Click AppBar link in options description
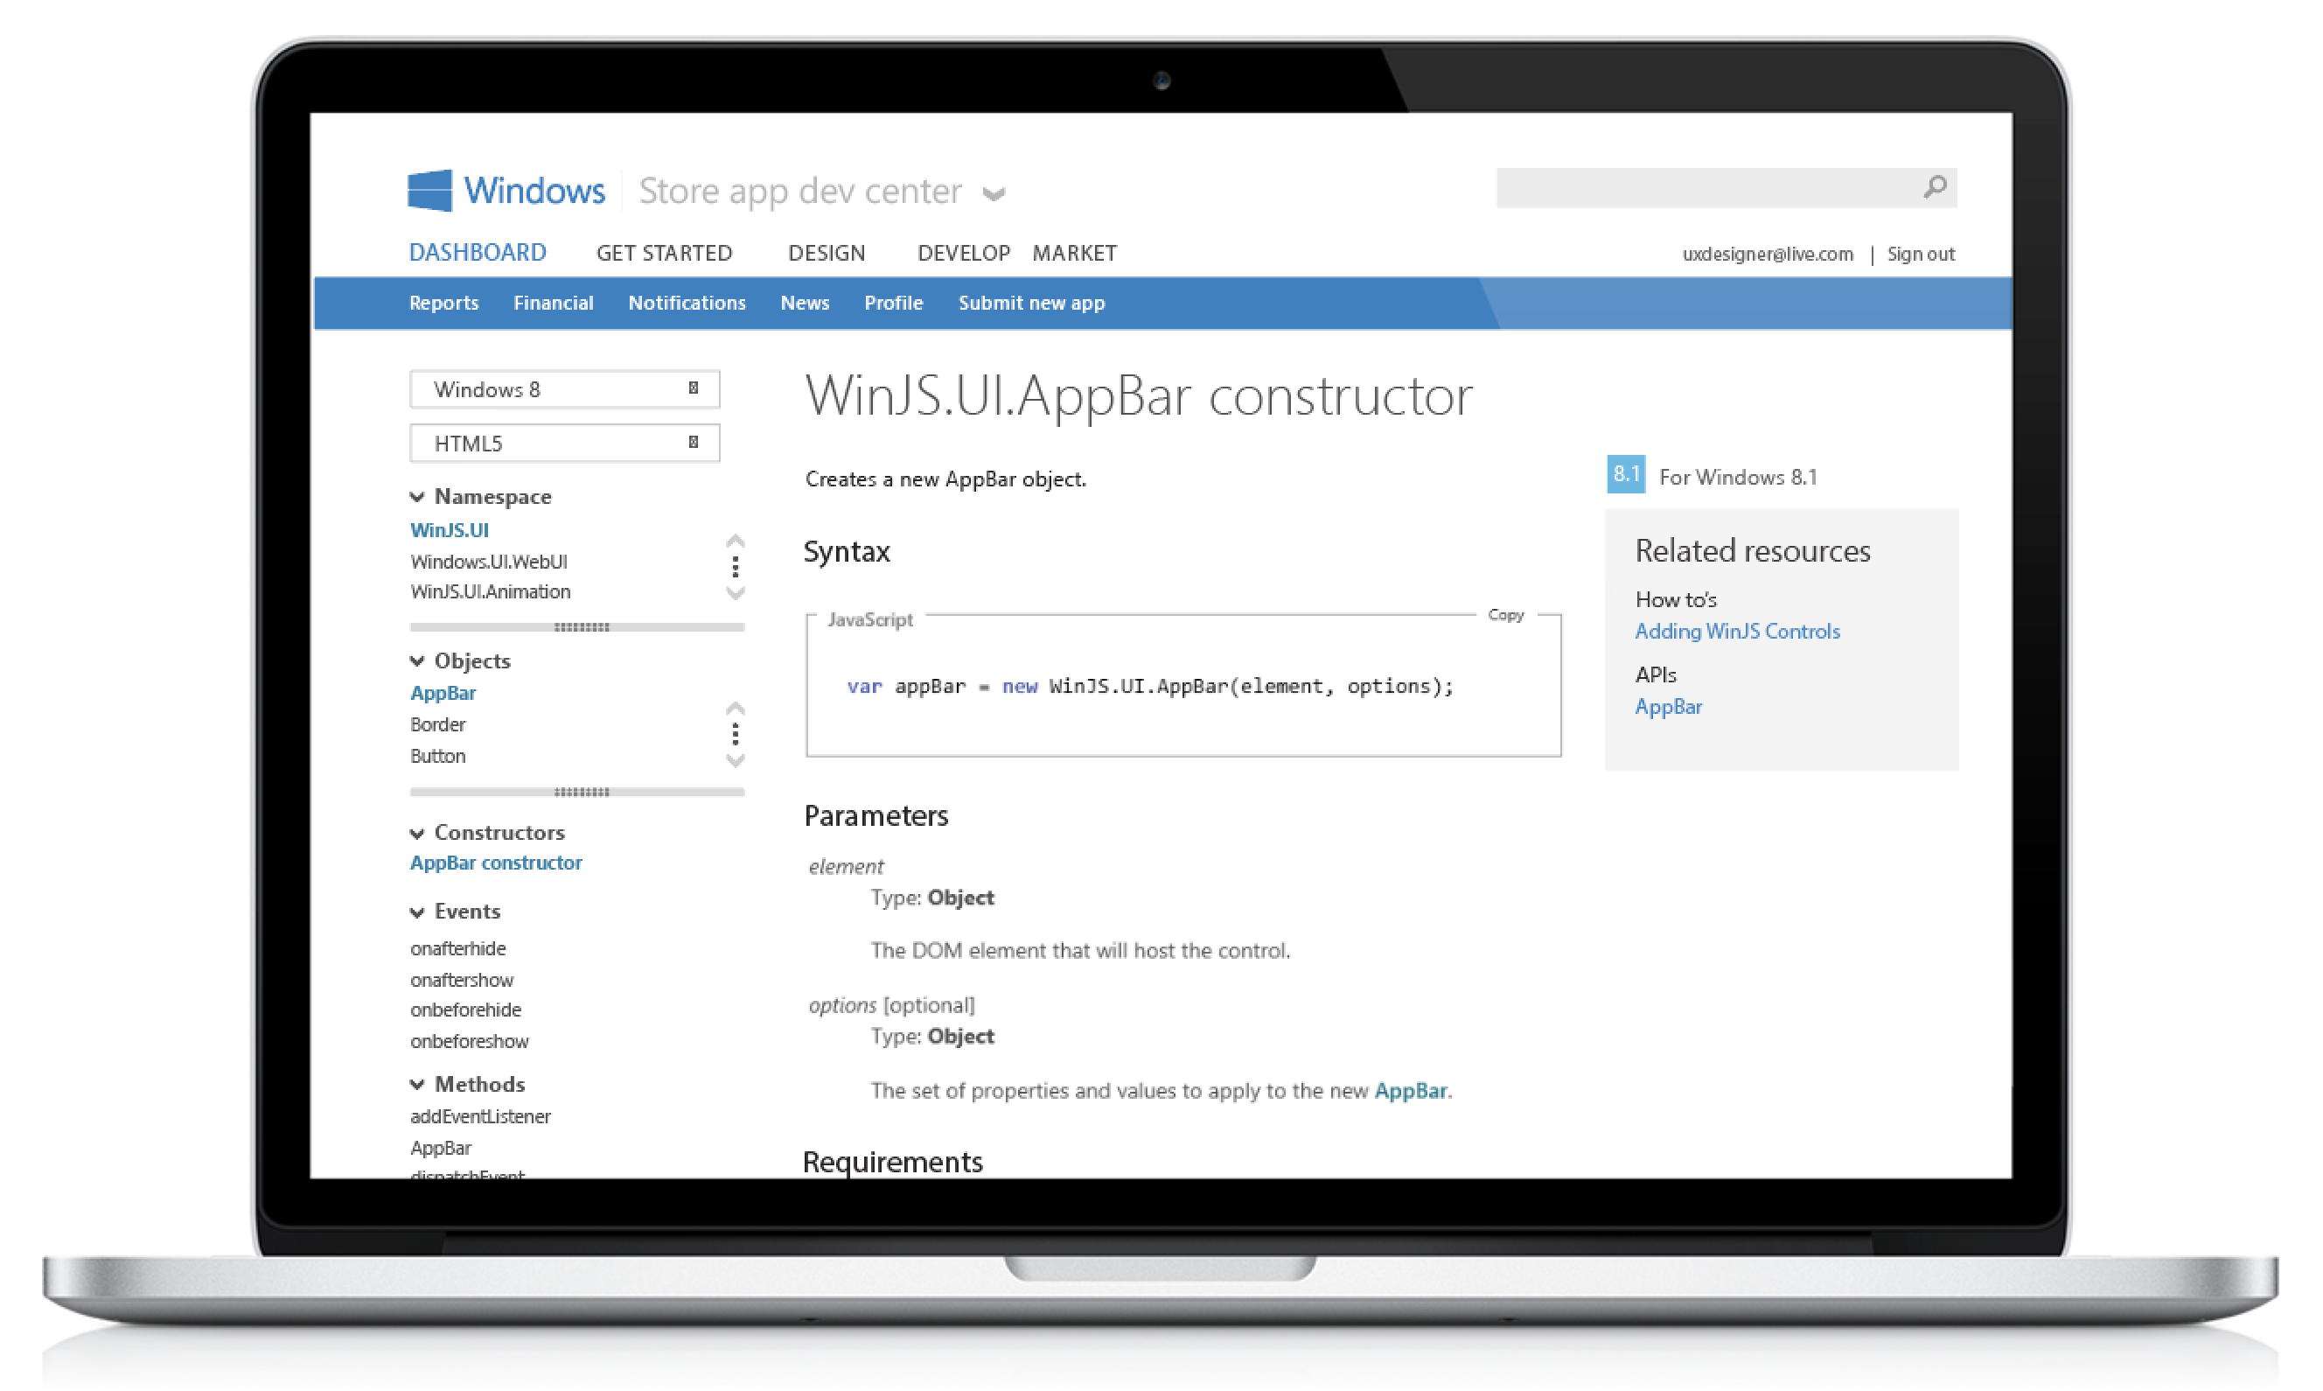The image size is (2323, 1391). pos(1410,1090)
